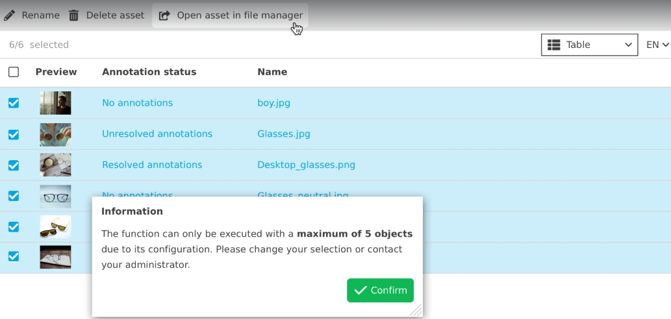The width and height of the screenshot is (671, 319).
Task: Deselect the Desktop_glasses.png row checkbox
Action: pyautogui.click(x=14, y=165)
